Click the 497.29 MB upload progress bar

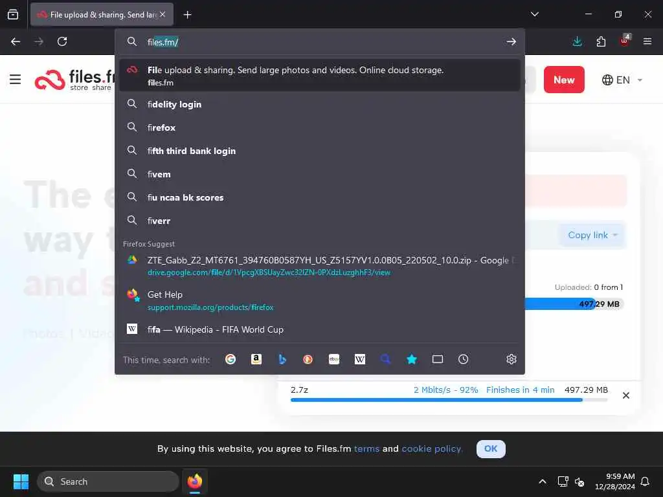coord(574,304)
